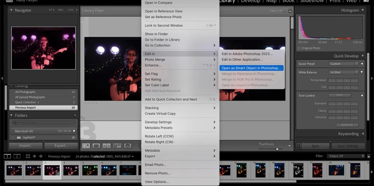Add a folder with the plus icon

pos(75,115)
